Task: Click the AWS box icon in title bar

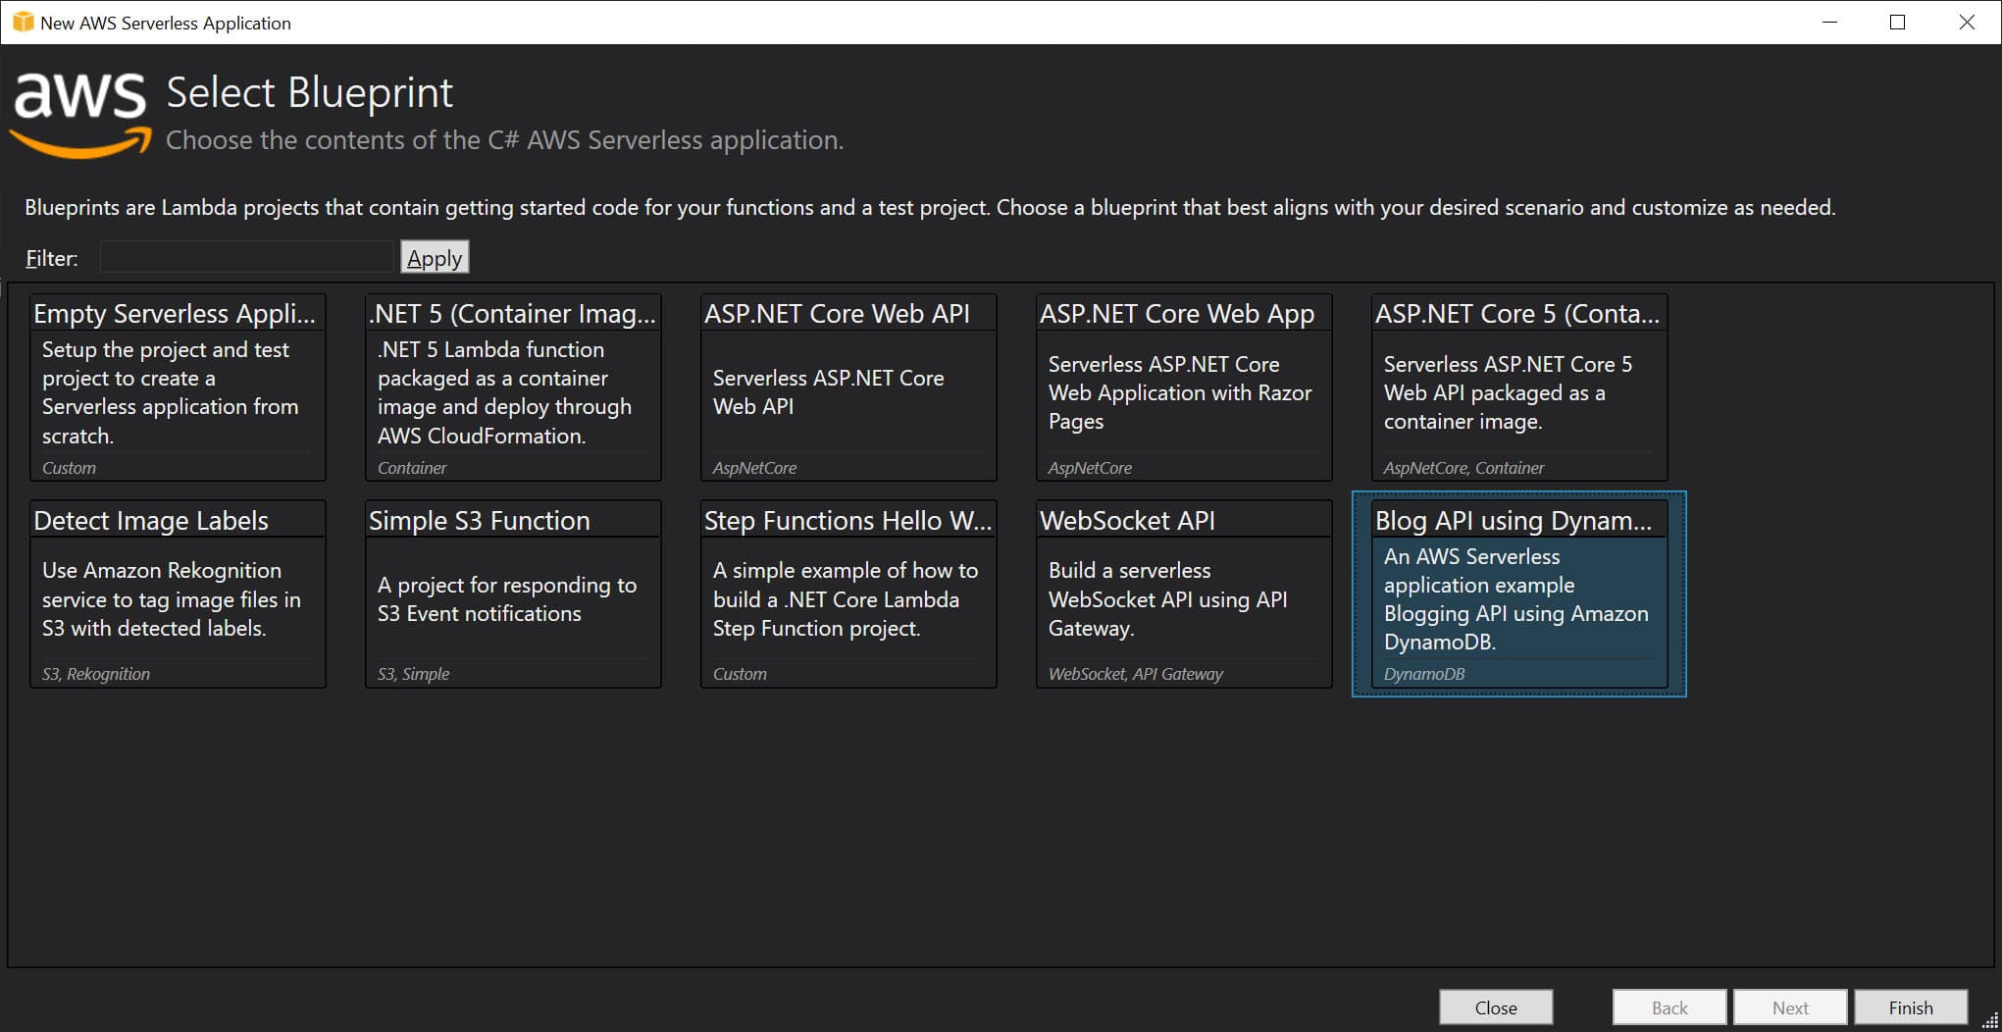Action: click(x=23, y=22)
